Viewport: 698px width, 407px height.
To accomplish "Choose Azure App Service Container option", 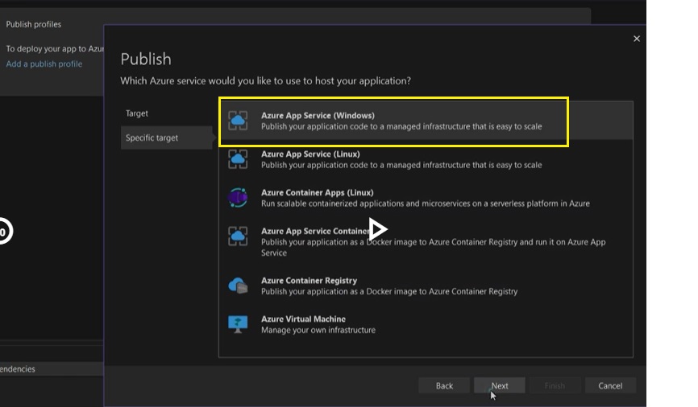I will click(426, 242).
